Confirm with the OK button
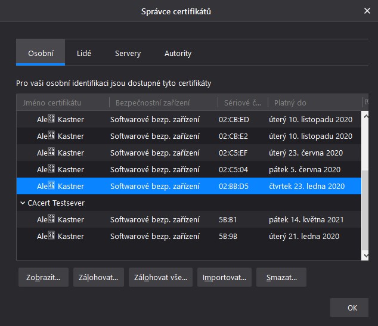The image size is (378, 326). coord(352,308)
